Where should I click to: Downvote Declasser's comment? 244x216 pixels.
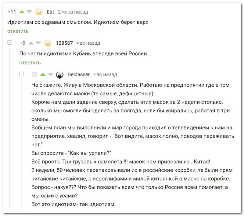(x=50, y=74)
